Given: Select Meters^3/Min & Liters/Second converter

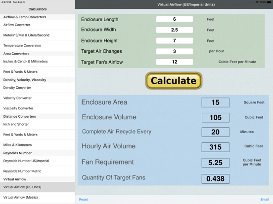Looking at the screenshot, I should (x=38, y=35).
